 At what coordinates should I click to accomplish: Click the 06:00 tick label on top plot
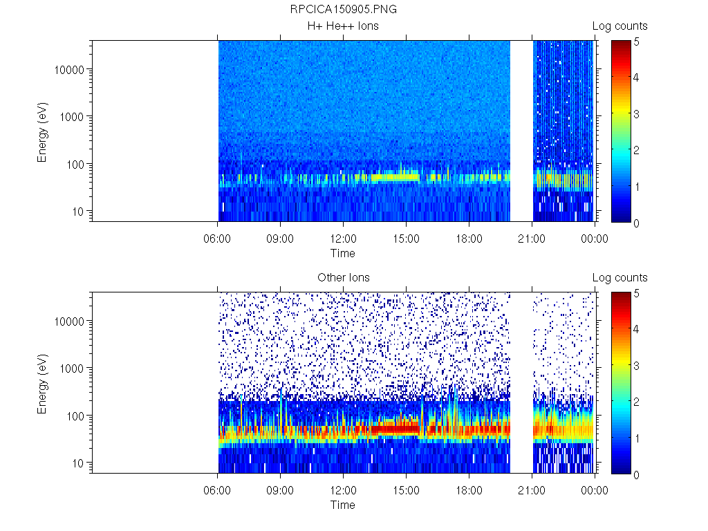(x=217, y=239)
